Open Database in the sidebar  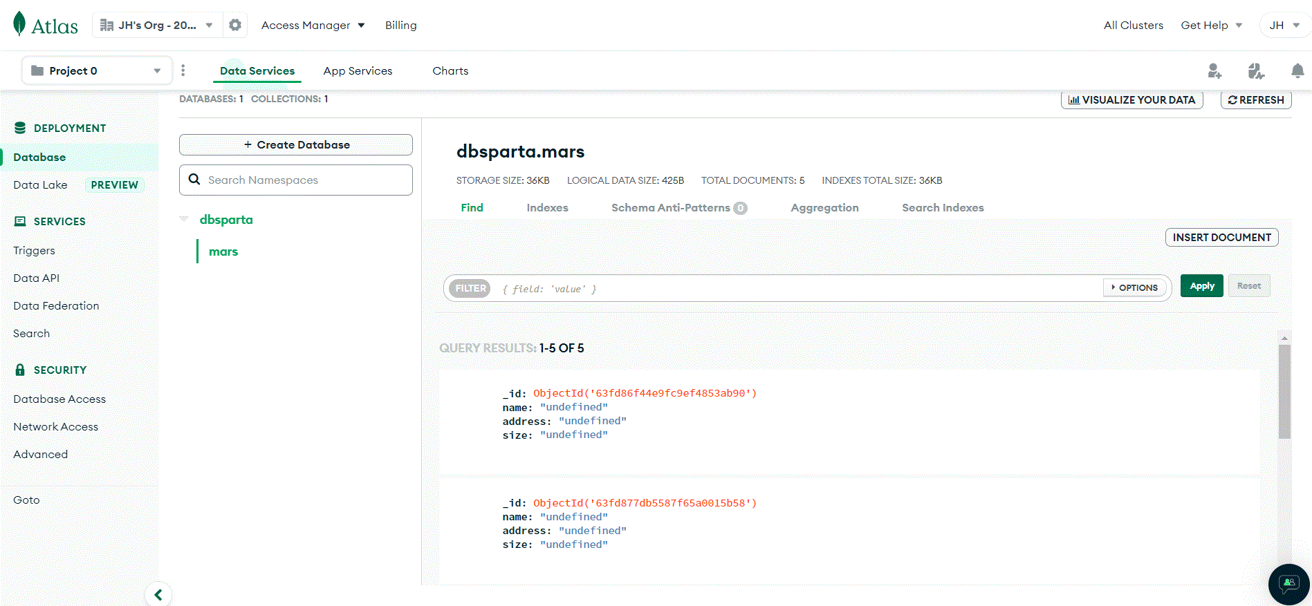[x=39, y=157]
